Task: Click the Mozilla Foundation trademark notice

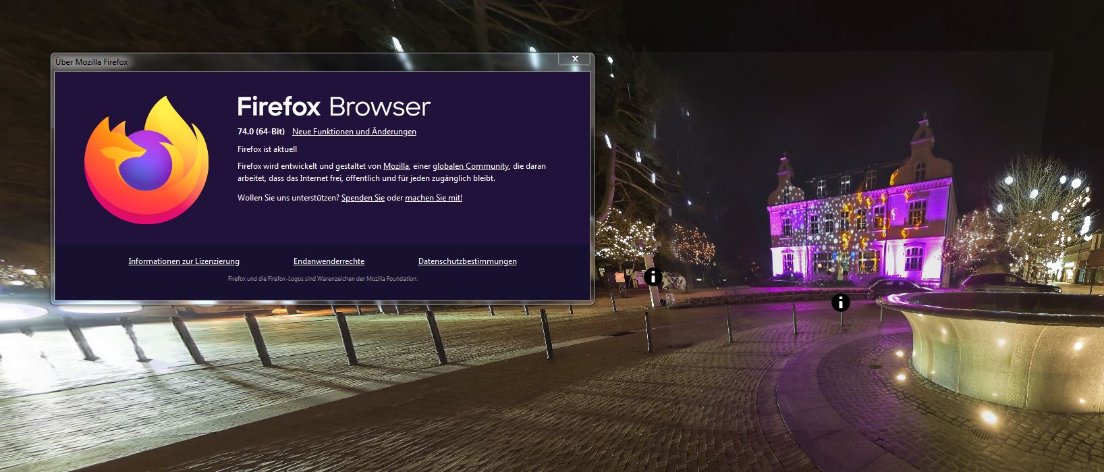Action: (x=323, y=279)
